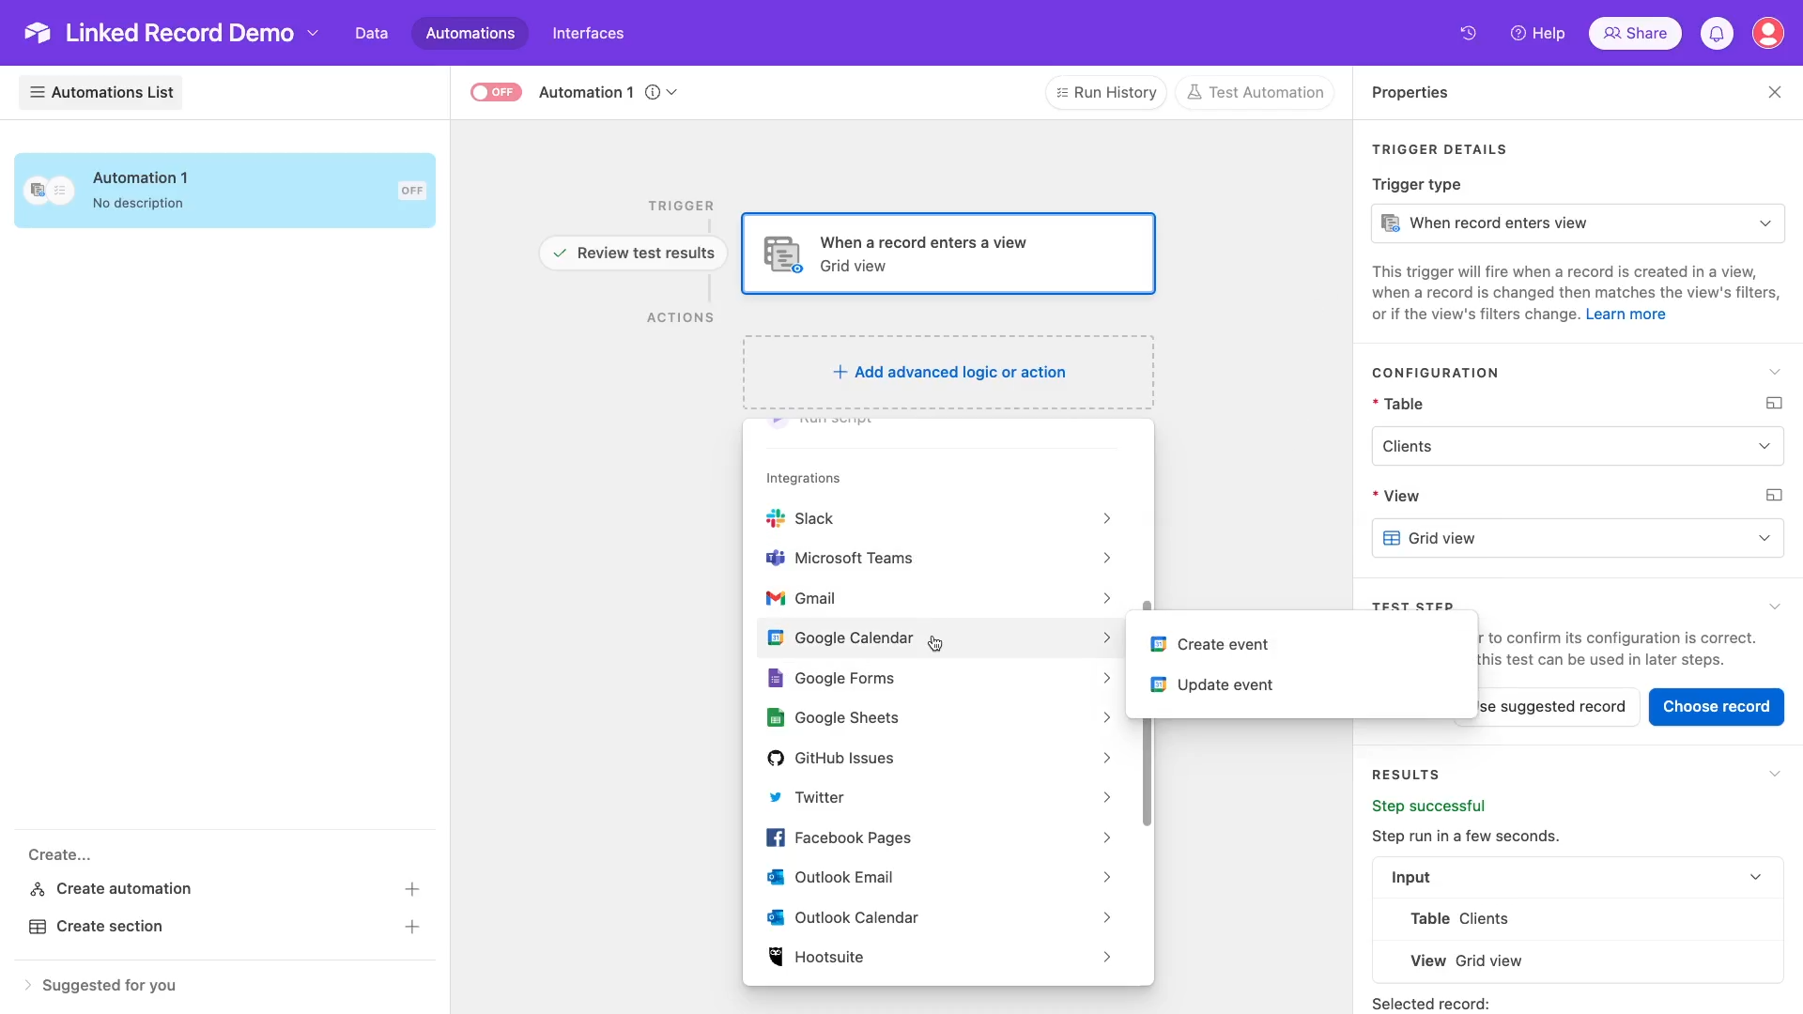Open Run History
The width and height of the screenshot is (1803, 1014).
click(x=1105, y=92)
